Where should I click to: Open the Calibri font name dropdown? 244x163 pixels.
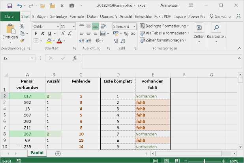pos(58,26)
